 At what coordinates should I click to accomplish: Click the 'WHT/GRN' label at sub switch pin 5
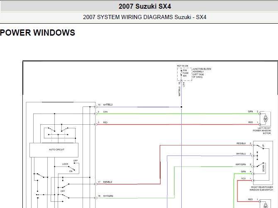(x=241, y=164)
